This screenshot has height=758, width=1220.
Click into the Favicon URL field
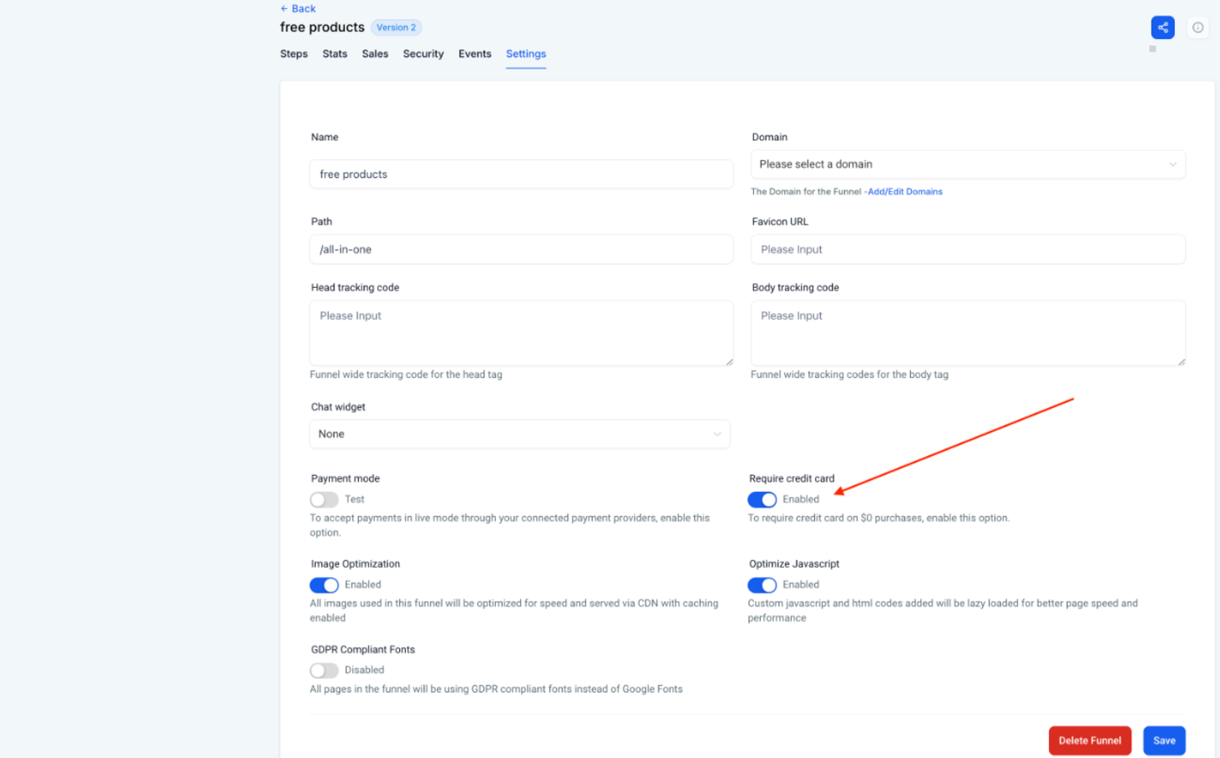[967, 250]
